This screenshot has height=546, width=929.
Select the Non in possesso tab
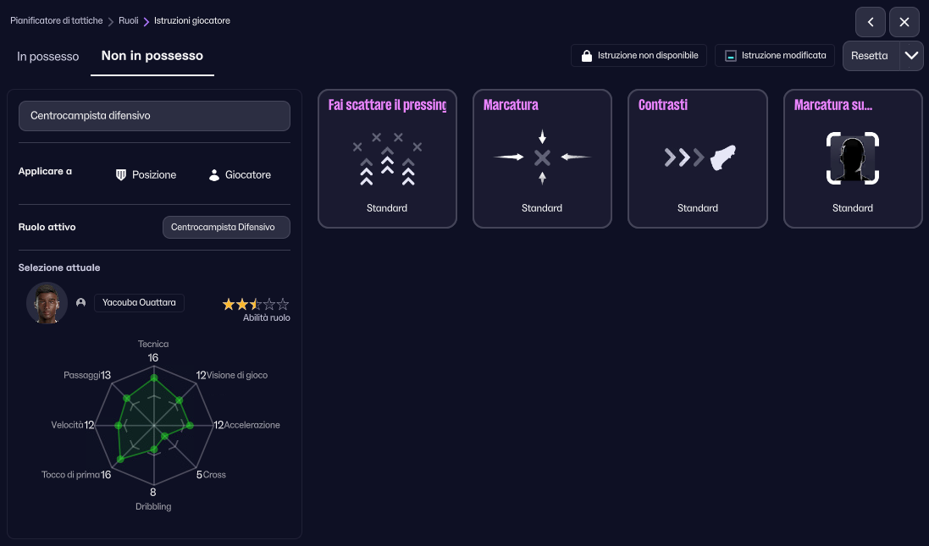(152, 57)
